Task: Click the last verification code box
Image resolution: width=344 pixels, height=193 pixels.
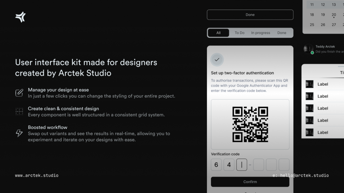Action: click(x=284, y=165)
